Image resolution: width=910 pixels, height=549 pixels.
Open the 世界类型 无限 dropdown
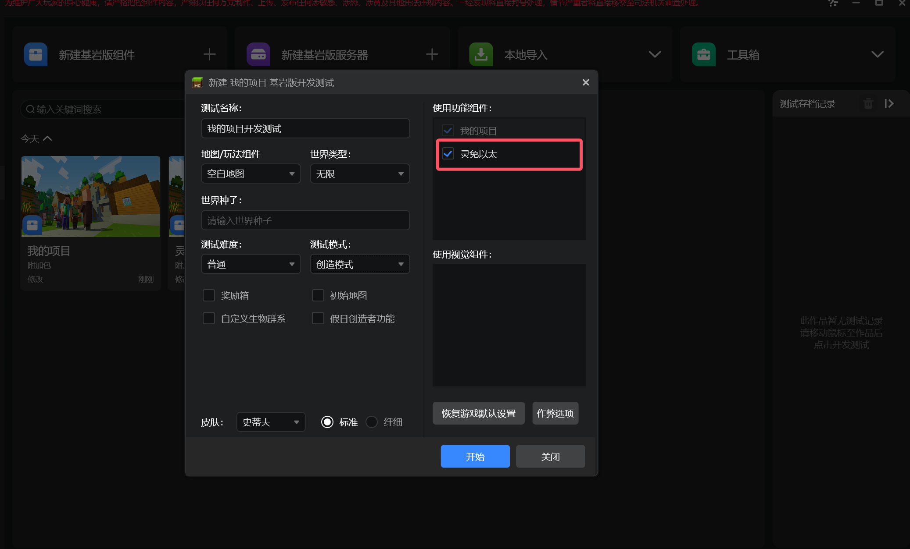click(x=360, y=174)
